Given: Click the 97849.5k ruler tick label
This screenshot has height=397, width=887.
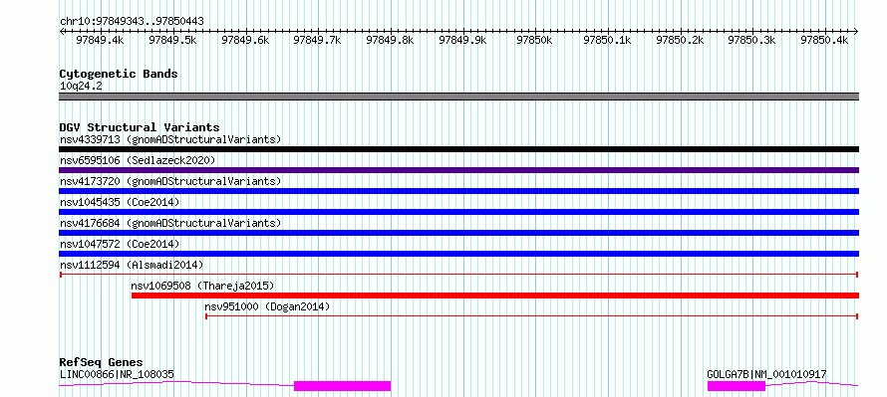Looking at the screenshot, I should click(172, 40).
